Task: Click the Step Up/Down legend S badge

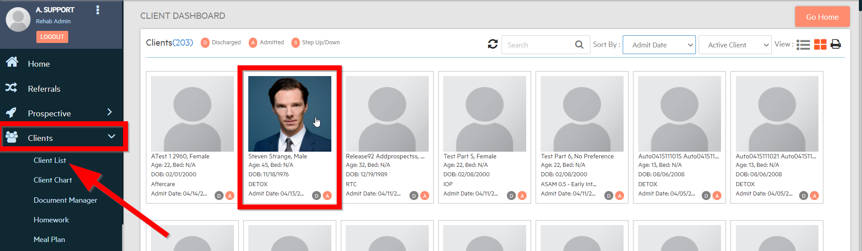Action: tap(295, 43)
